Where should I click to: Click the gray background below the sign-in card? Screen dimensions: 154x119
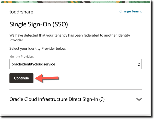pyautogui.click(x=77, y=117)
